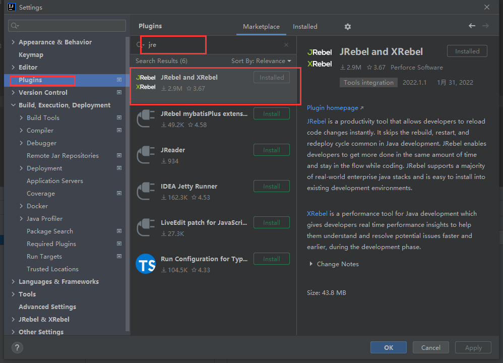Select Keymap settings page

coord(31,55)
